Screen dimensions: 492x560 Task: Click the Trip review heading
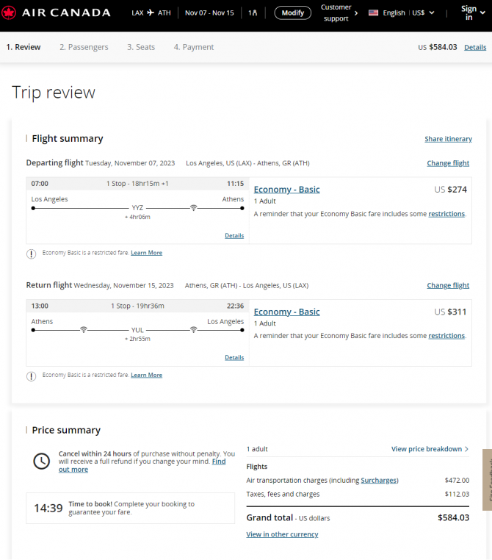tap(54, 93)
